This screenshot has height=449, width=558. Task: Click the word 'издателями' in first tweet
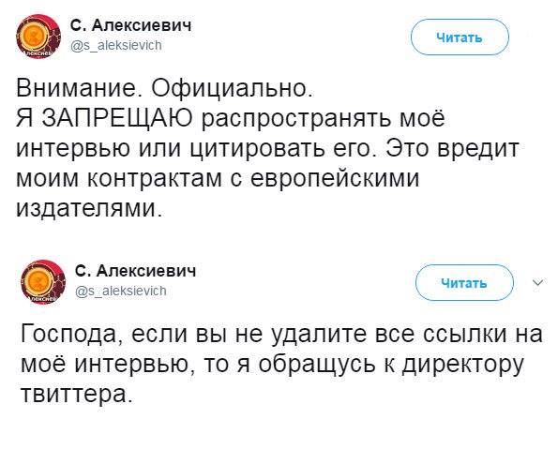pos(89,208)
